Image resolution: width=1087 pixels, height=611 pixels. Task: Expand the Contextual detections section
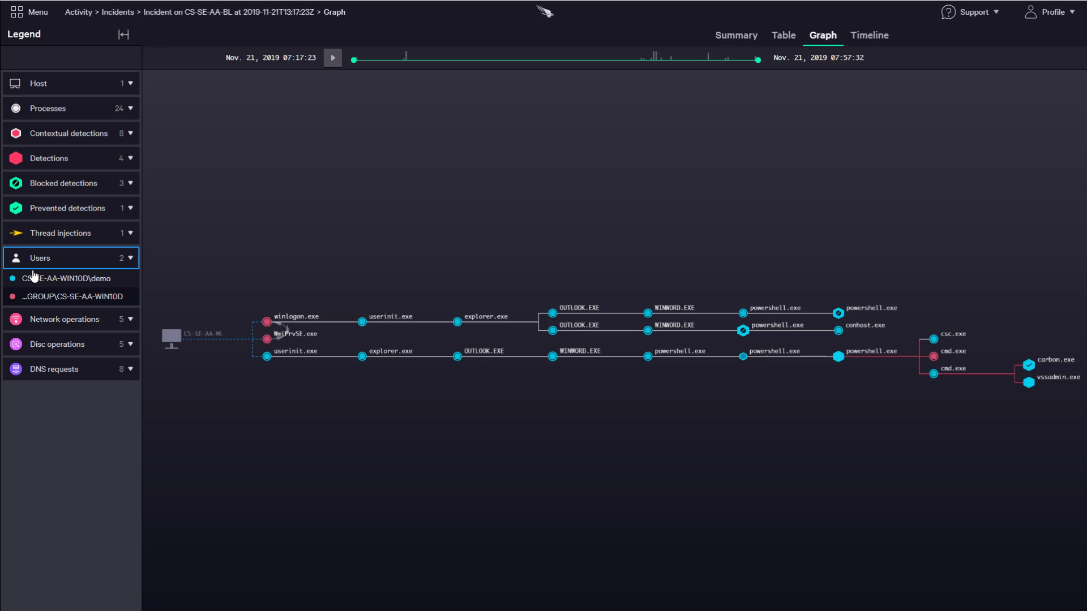pyautogui.click(x=131, y=133)
